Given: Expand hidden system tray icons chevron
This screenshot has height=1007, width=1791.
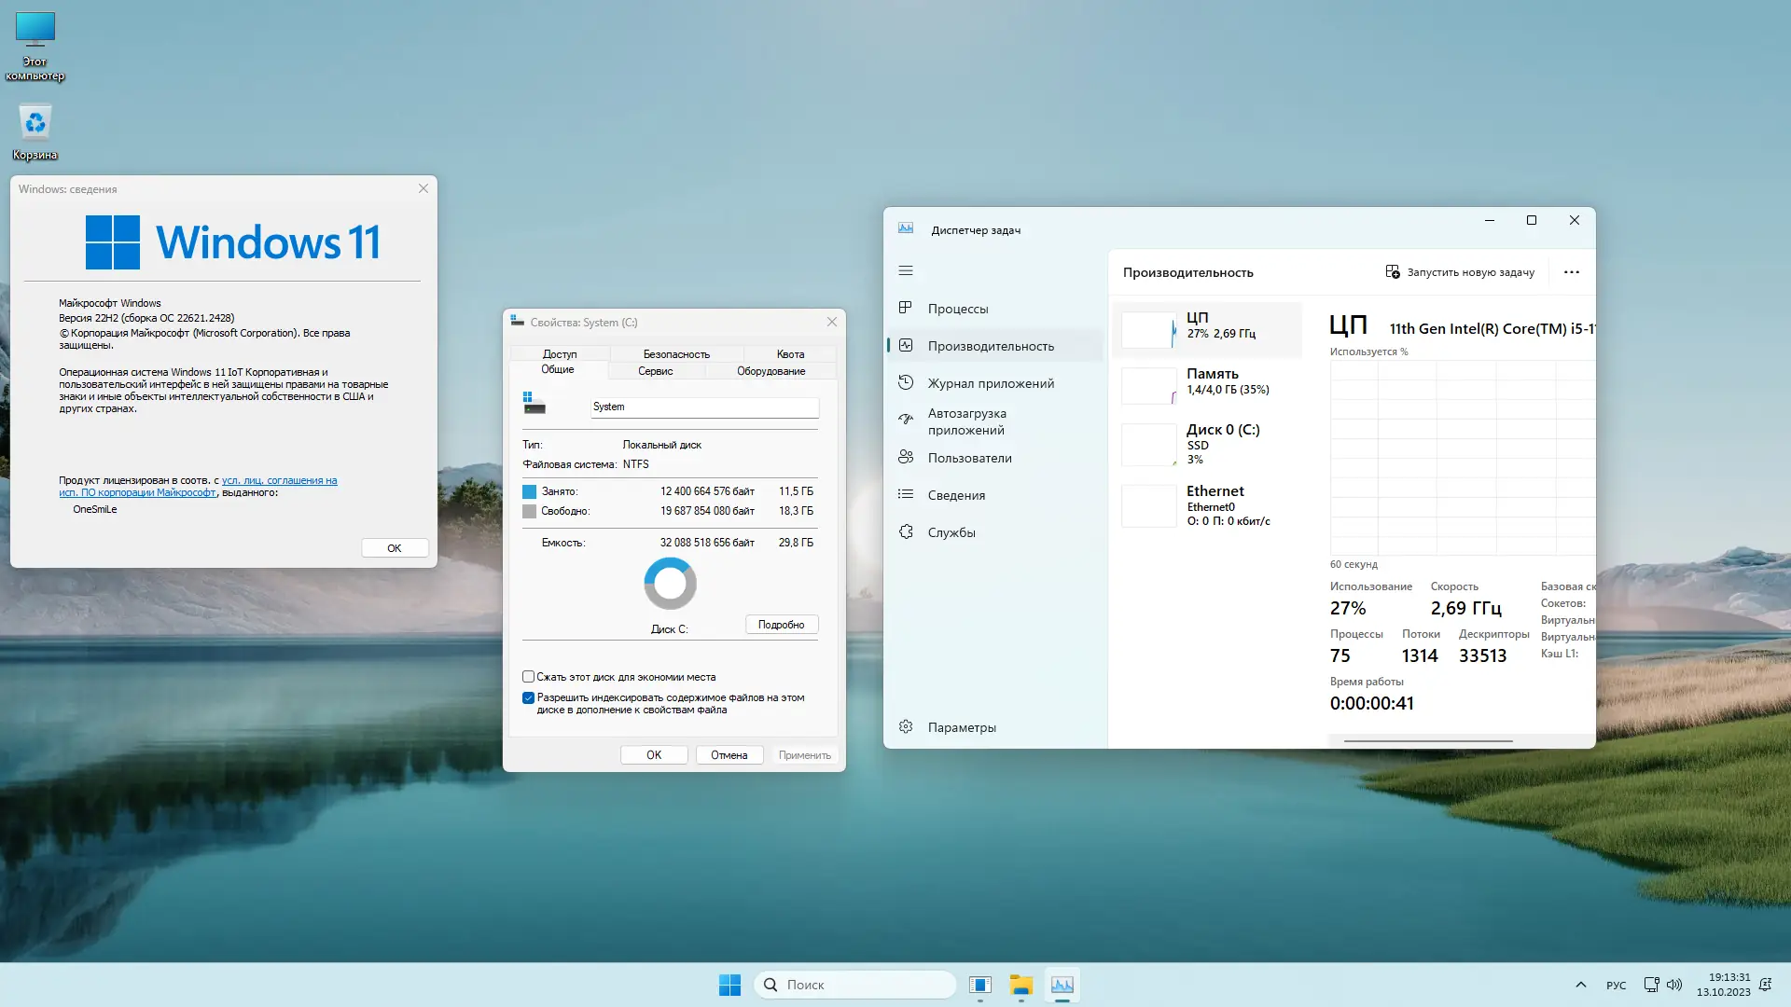Looking at the screenshot, I should [1580, 985].
